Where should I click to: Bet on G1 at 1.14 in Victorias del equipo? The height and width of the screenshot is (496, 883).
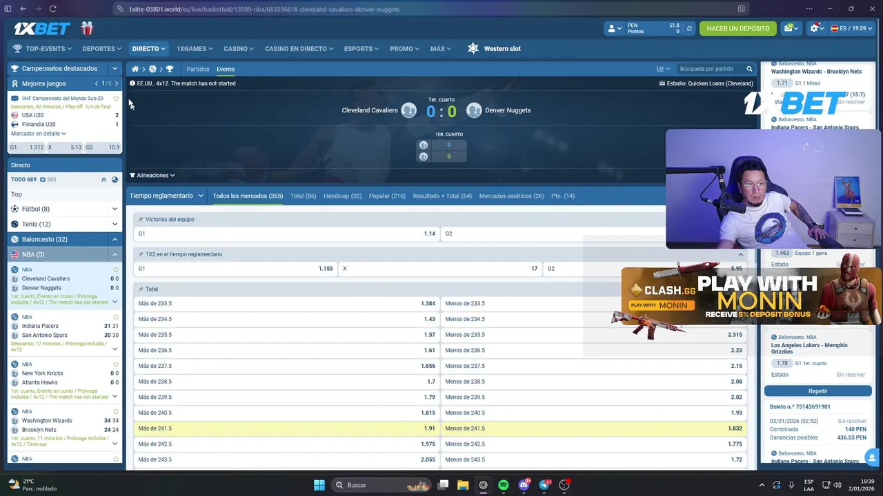click(x=286, y=234)
